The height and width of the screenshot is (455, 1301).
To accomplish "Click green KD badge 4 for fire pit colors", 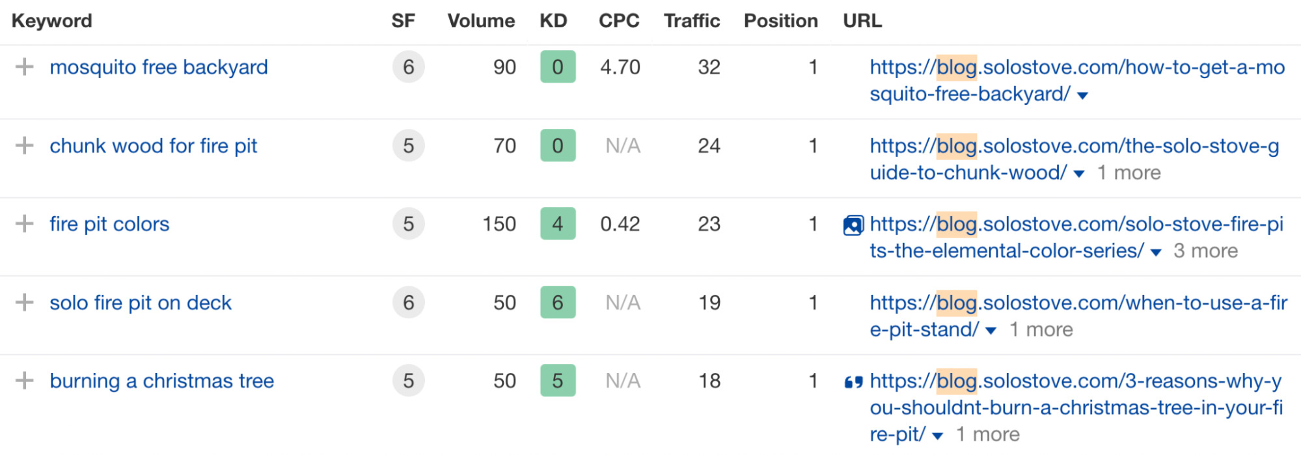I will tap(558, 224).
